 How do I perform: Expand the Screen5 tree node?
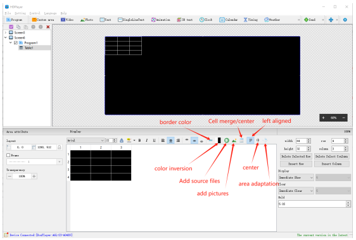coord(6,32)
